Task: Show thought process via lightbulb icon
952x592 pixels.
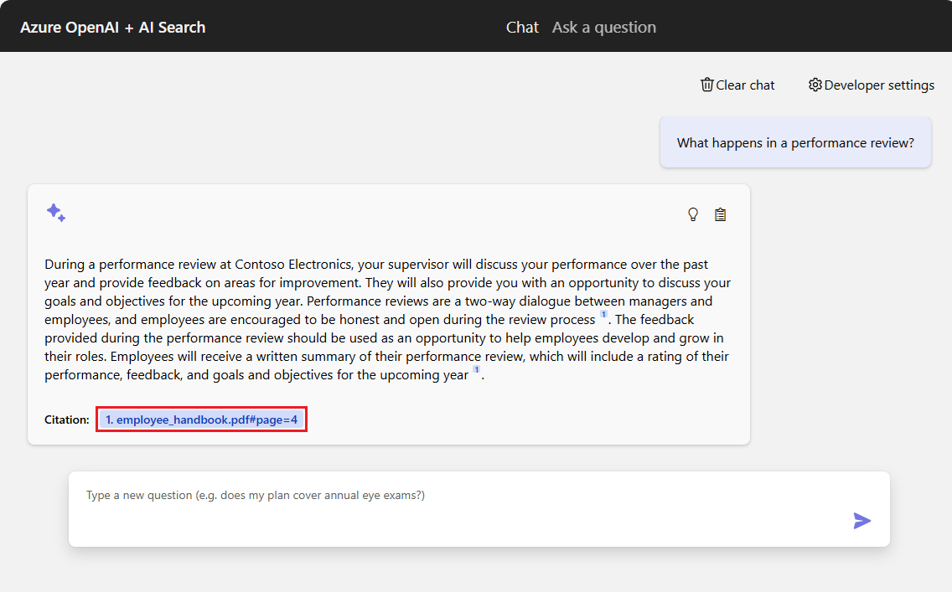Action: pos(693,214)
